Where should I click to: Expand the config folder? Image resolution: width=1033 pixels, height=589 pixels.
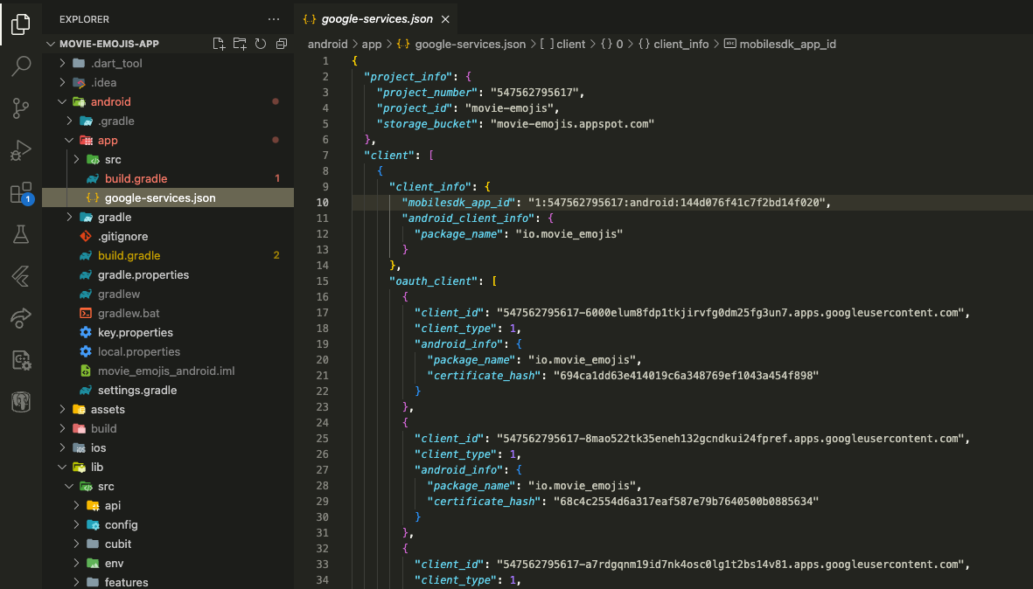[x=76, y=524]
